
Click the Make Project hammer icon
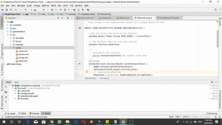[x=26, y=10]
